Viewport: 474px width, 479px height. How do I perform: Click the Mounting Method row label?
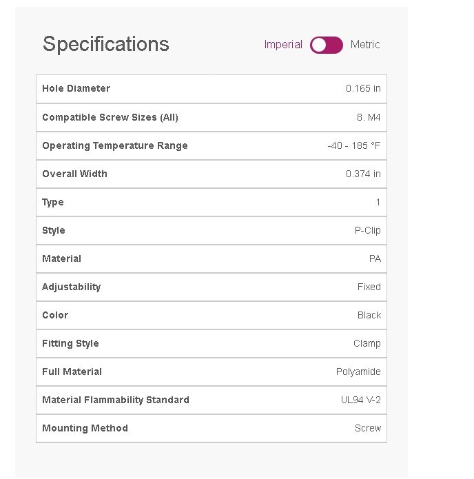tap(85, 428)
